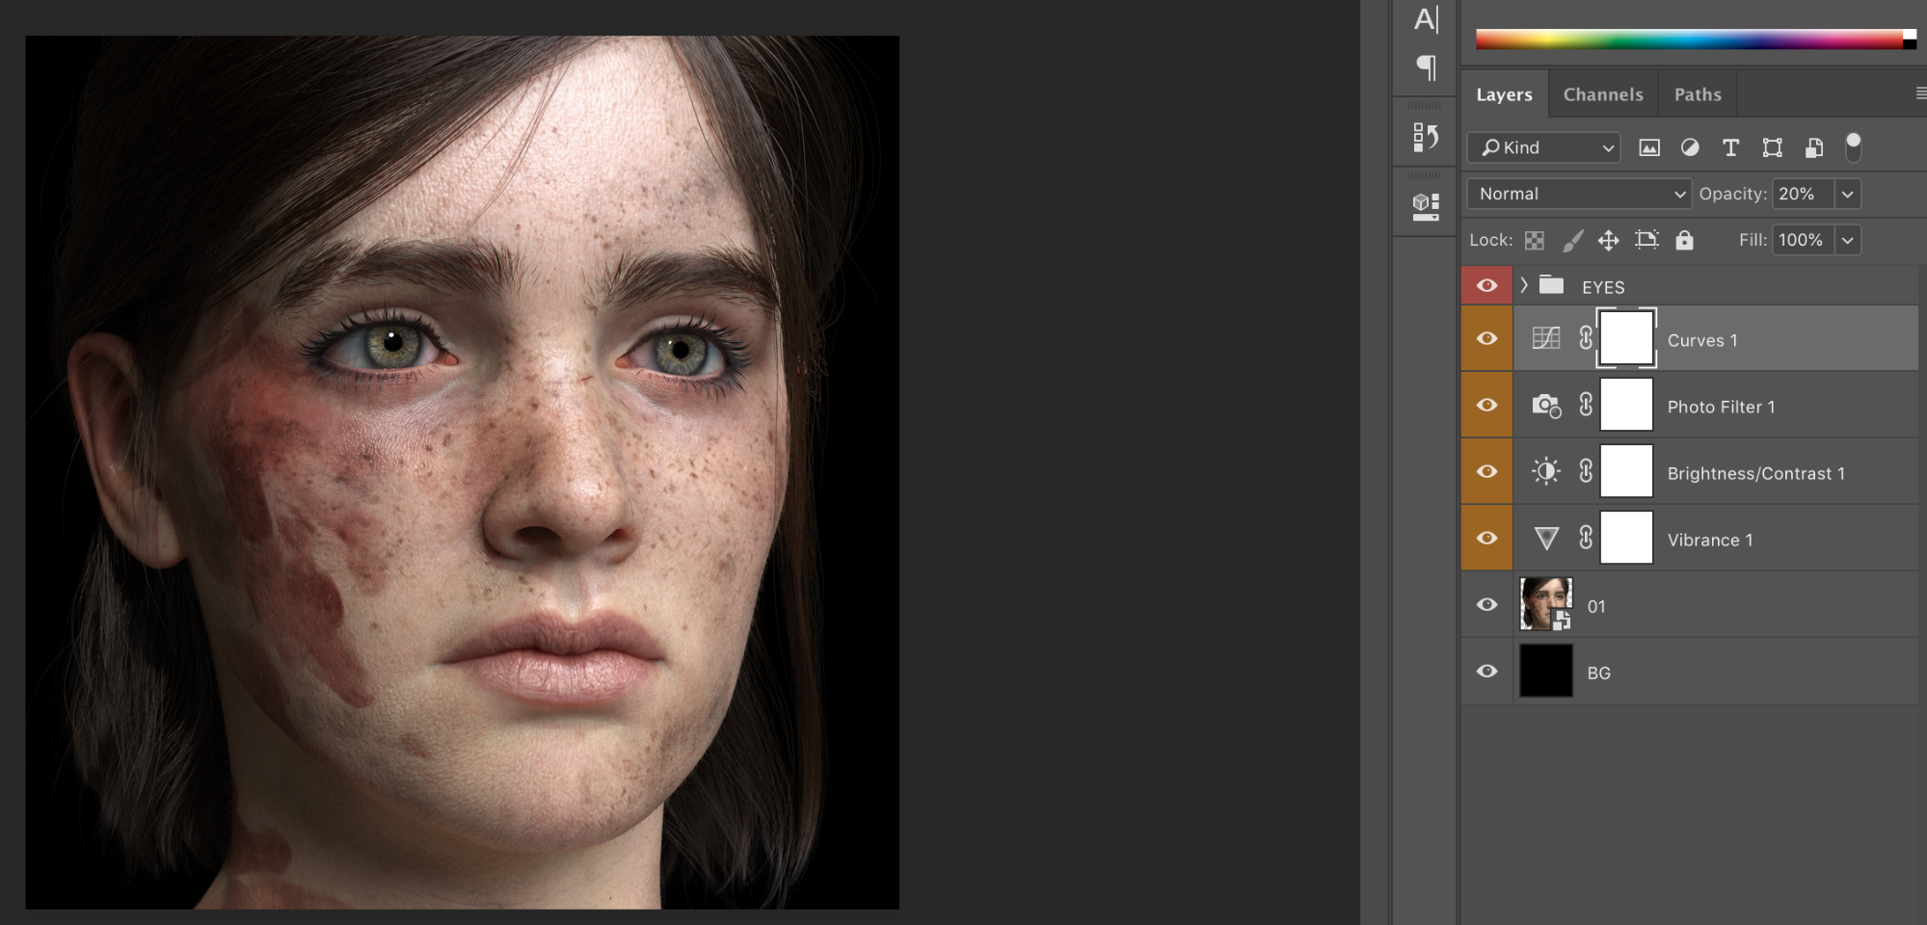
Task: Click the Brightness/Contrast adjustment icon
Action: click(1546, 471)
